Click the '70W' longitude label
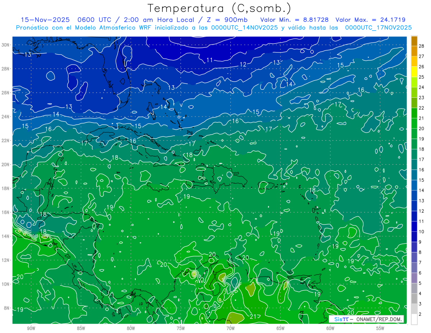 tap(231, 328)
